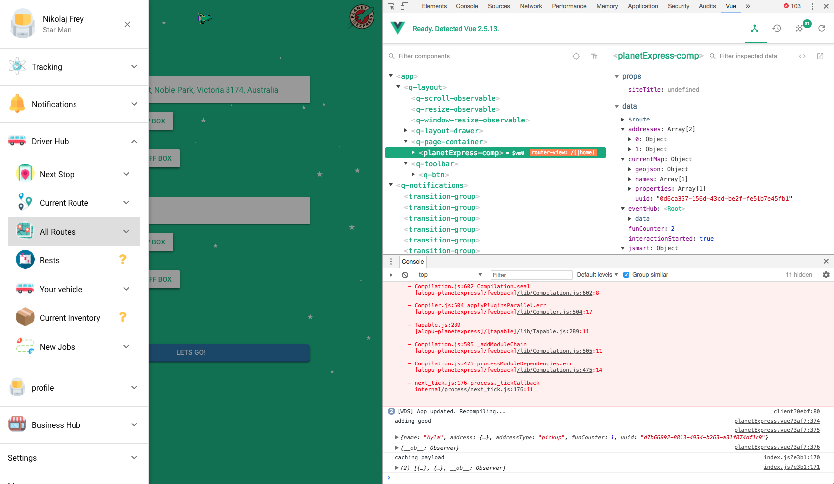Open console settings gear icon
This screenshot has height=484, width=834.
[826, 274]
